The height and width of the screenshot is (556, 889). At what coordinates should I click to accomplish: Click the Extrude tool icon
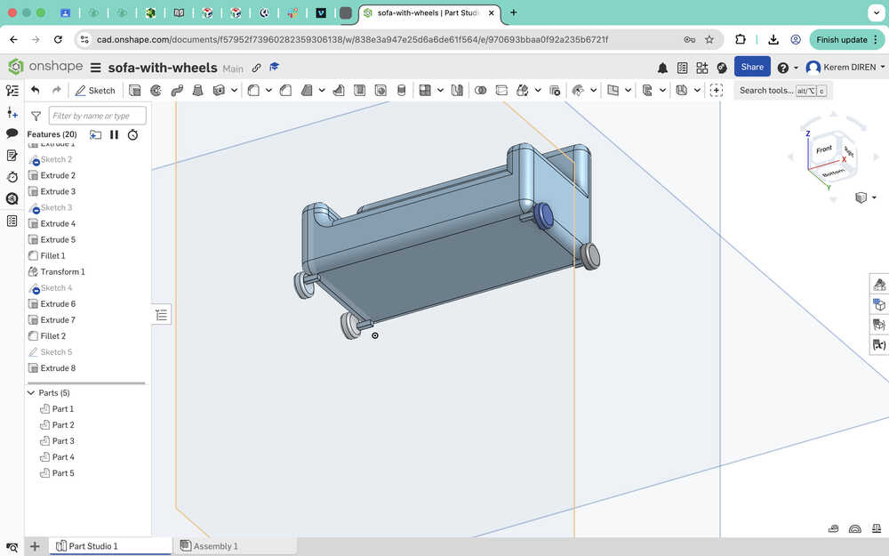[135, 90]
